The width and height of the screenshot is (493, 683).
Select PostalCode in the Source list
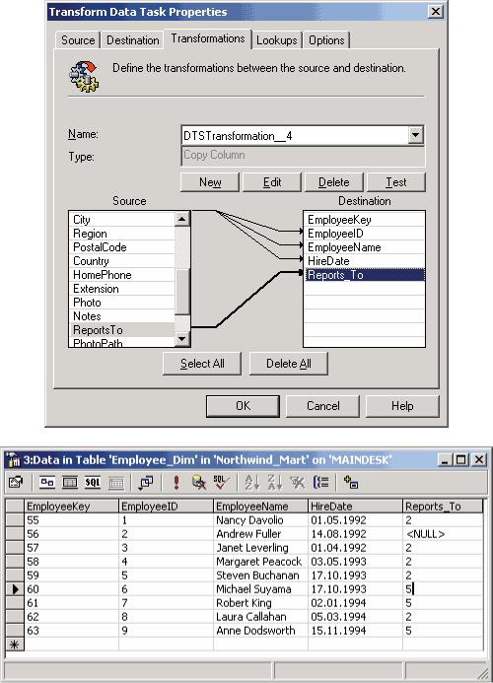click(x=122, y=247)
